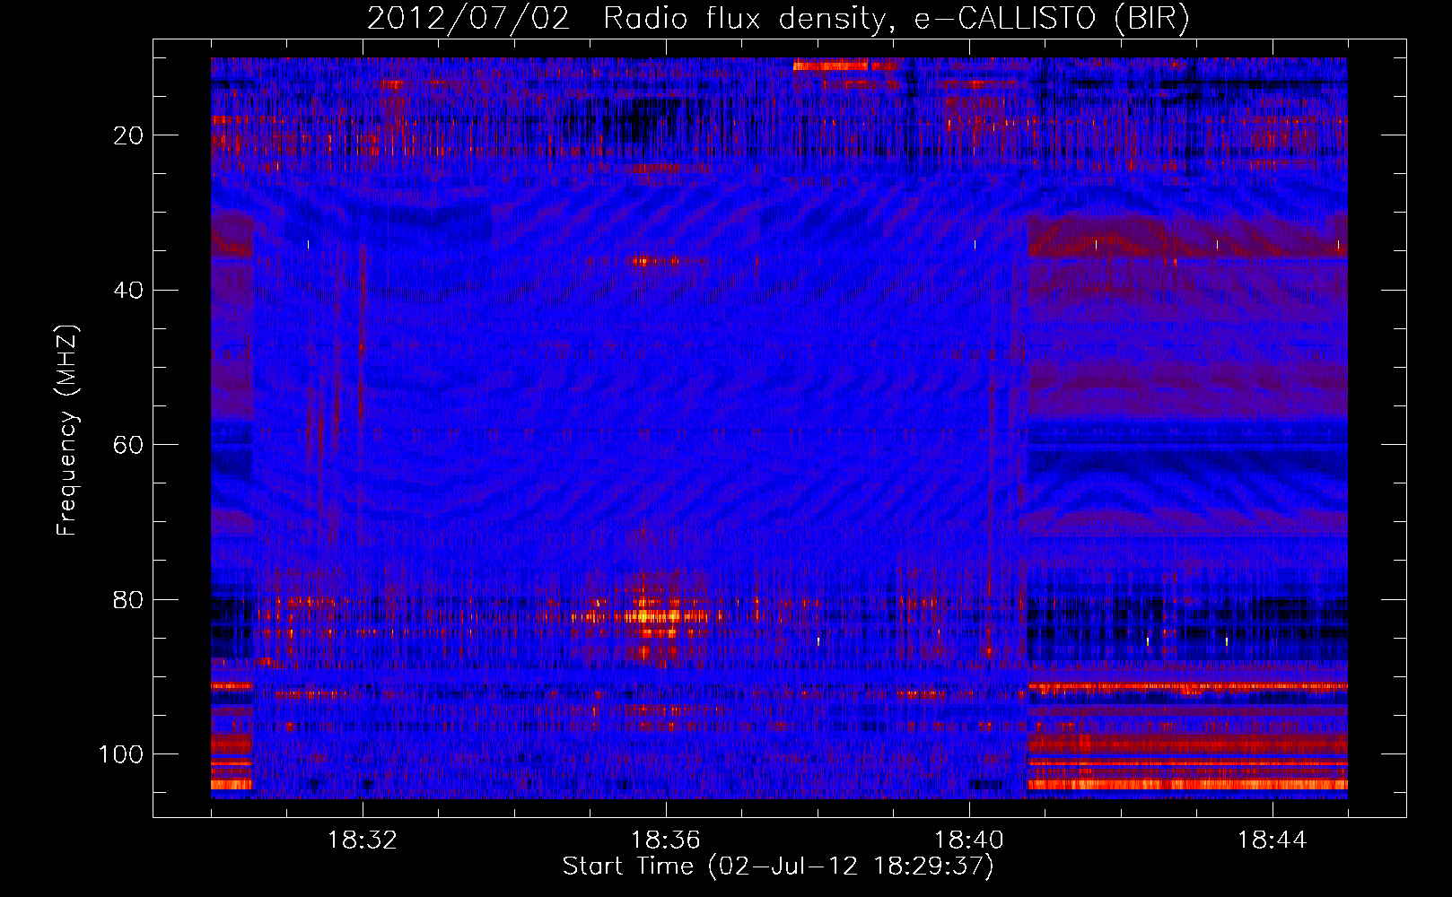Screen dimensions: 1452x897
Task: Click the frequency tick label 60
Action: [x=129, y=445]
